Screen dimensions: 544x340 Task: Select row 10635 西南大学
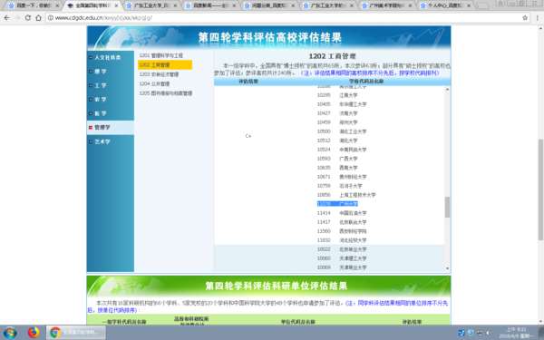click(x=337, y=168)
